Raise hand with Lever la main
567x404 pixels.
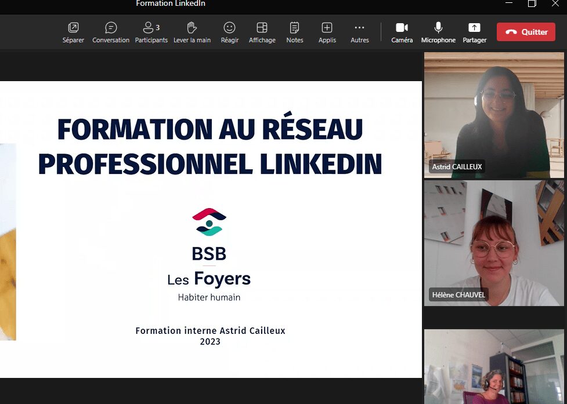[192, 32]
